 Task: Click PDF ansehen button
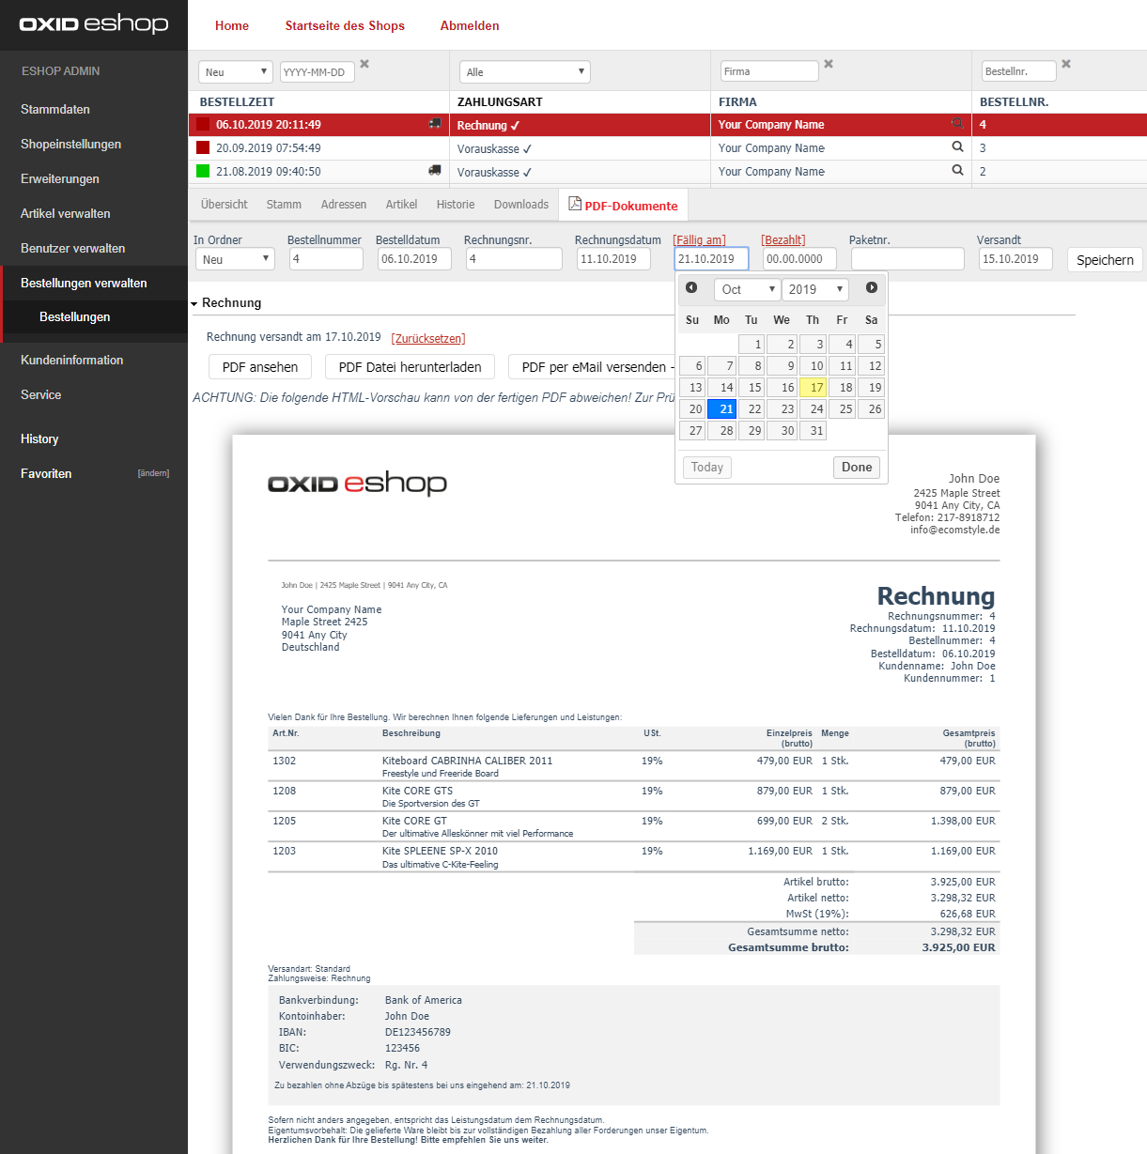pos(260,367)
